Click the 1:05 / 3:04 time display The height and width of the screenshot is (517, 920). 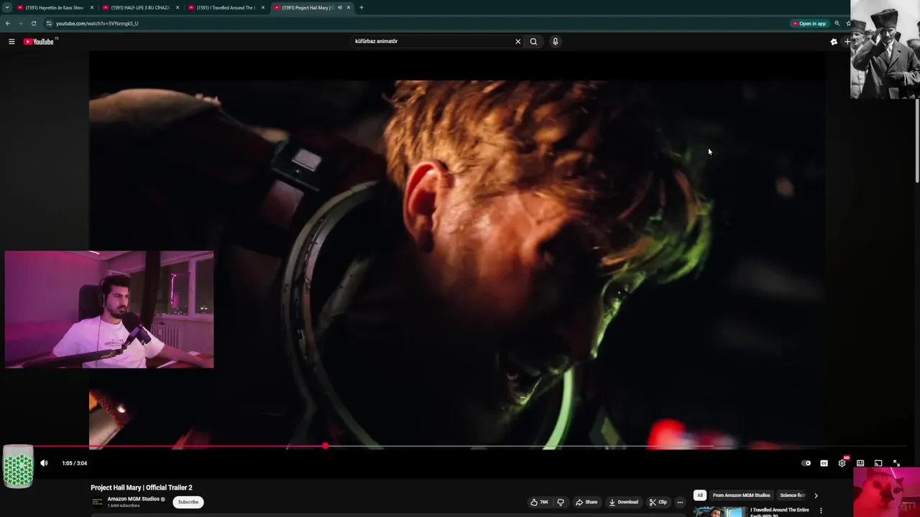tap(74, 463)
